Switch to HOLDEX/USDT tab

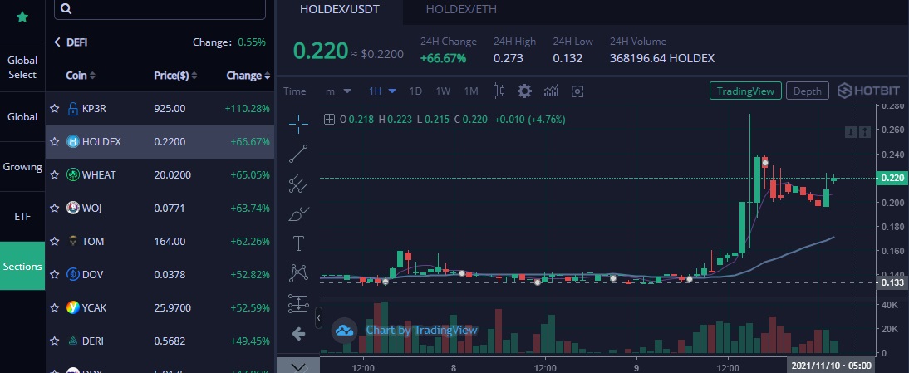pos(340,10)
